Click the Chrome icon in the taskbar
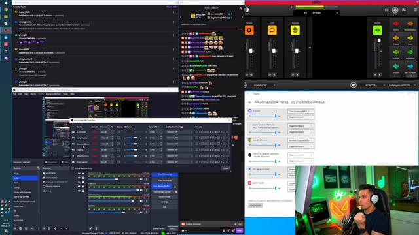 click(6, 10)
